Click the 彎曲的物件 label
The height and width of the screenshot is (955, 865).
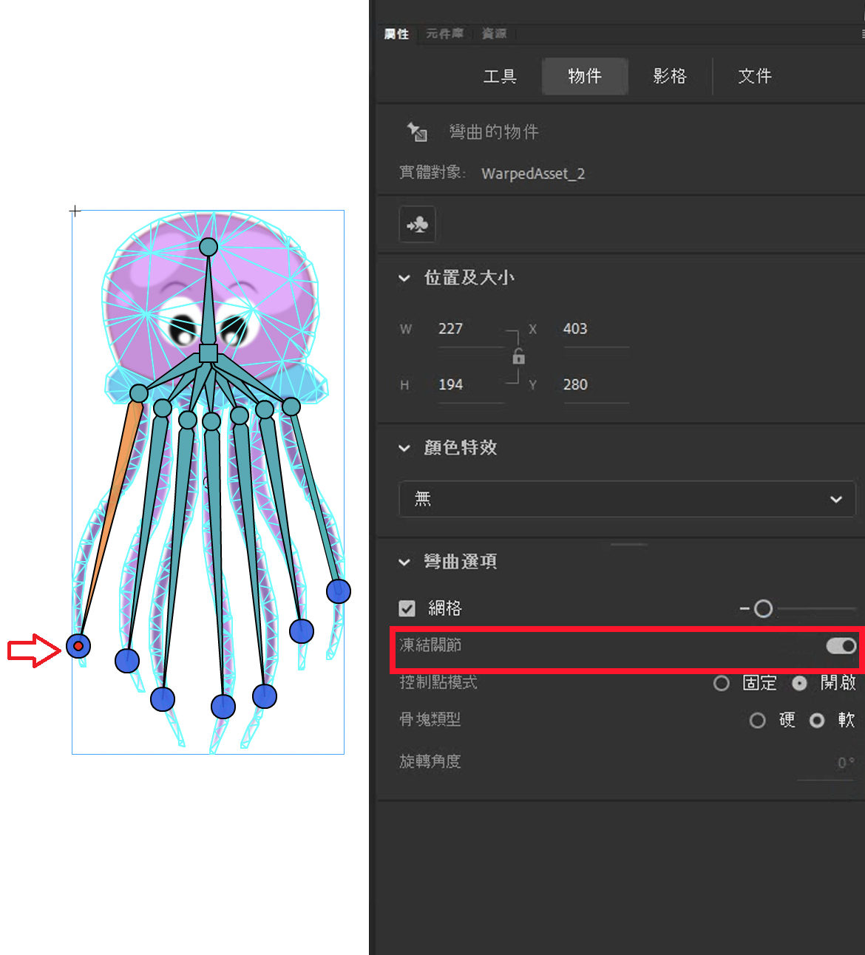pos(494,132)
